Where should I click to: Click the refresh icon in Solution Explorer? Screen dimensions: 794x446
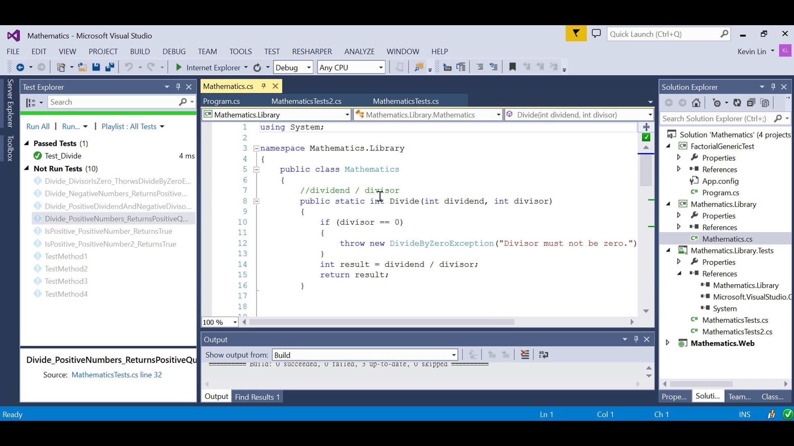737,103
